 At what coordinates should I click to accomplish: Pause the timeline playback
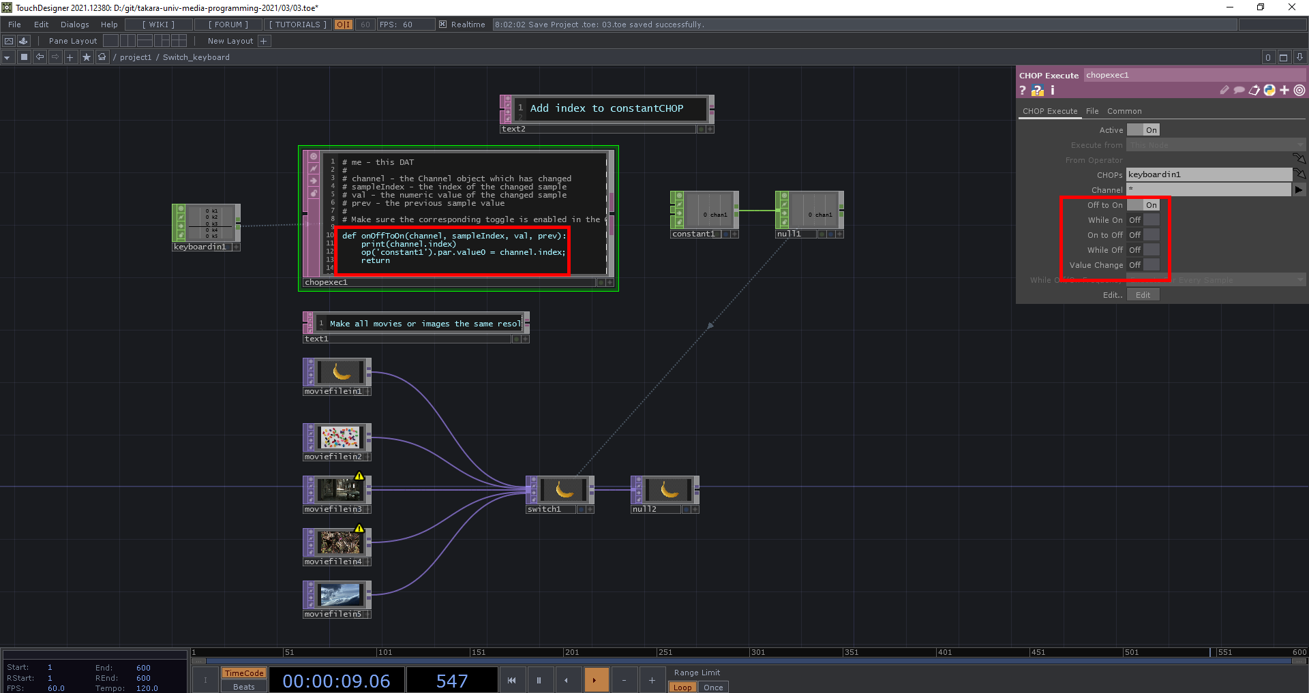tap(539, 680)
